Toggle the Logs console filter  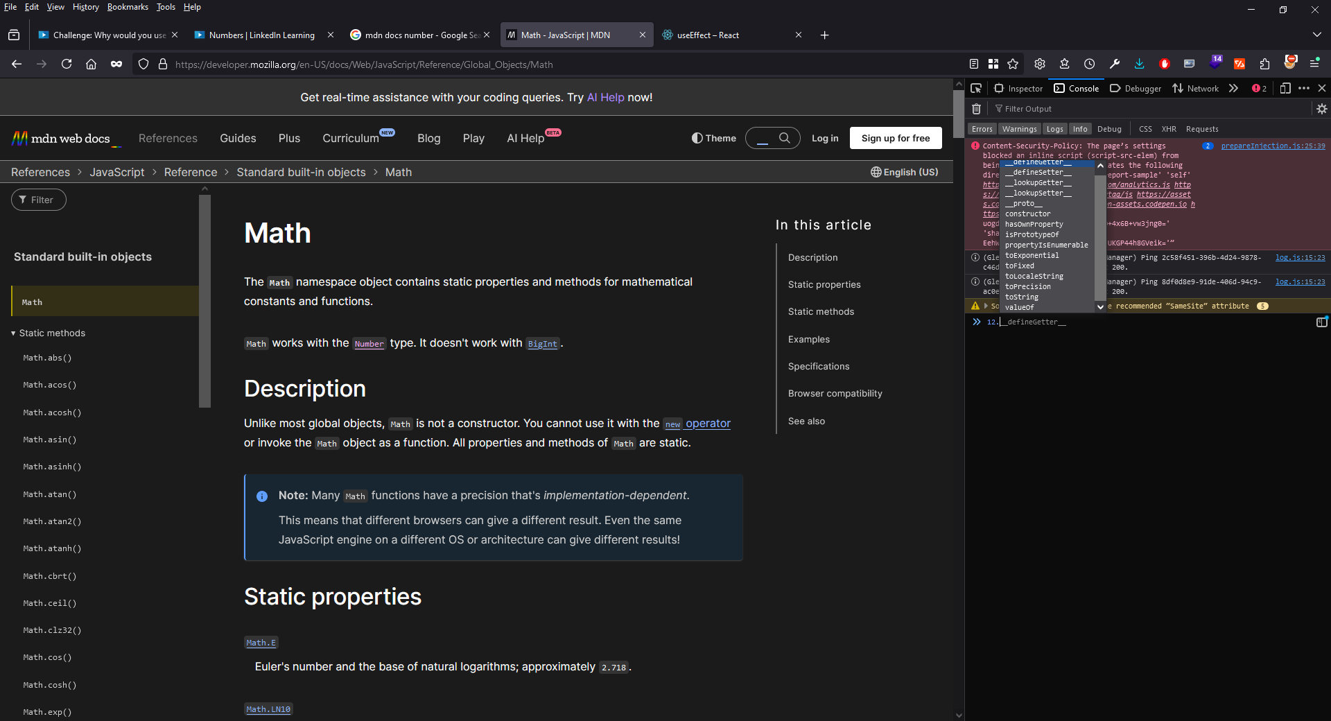[1054, 129]
